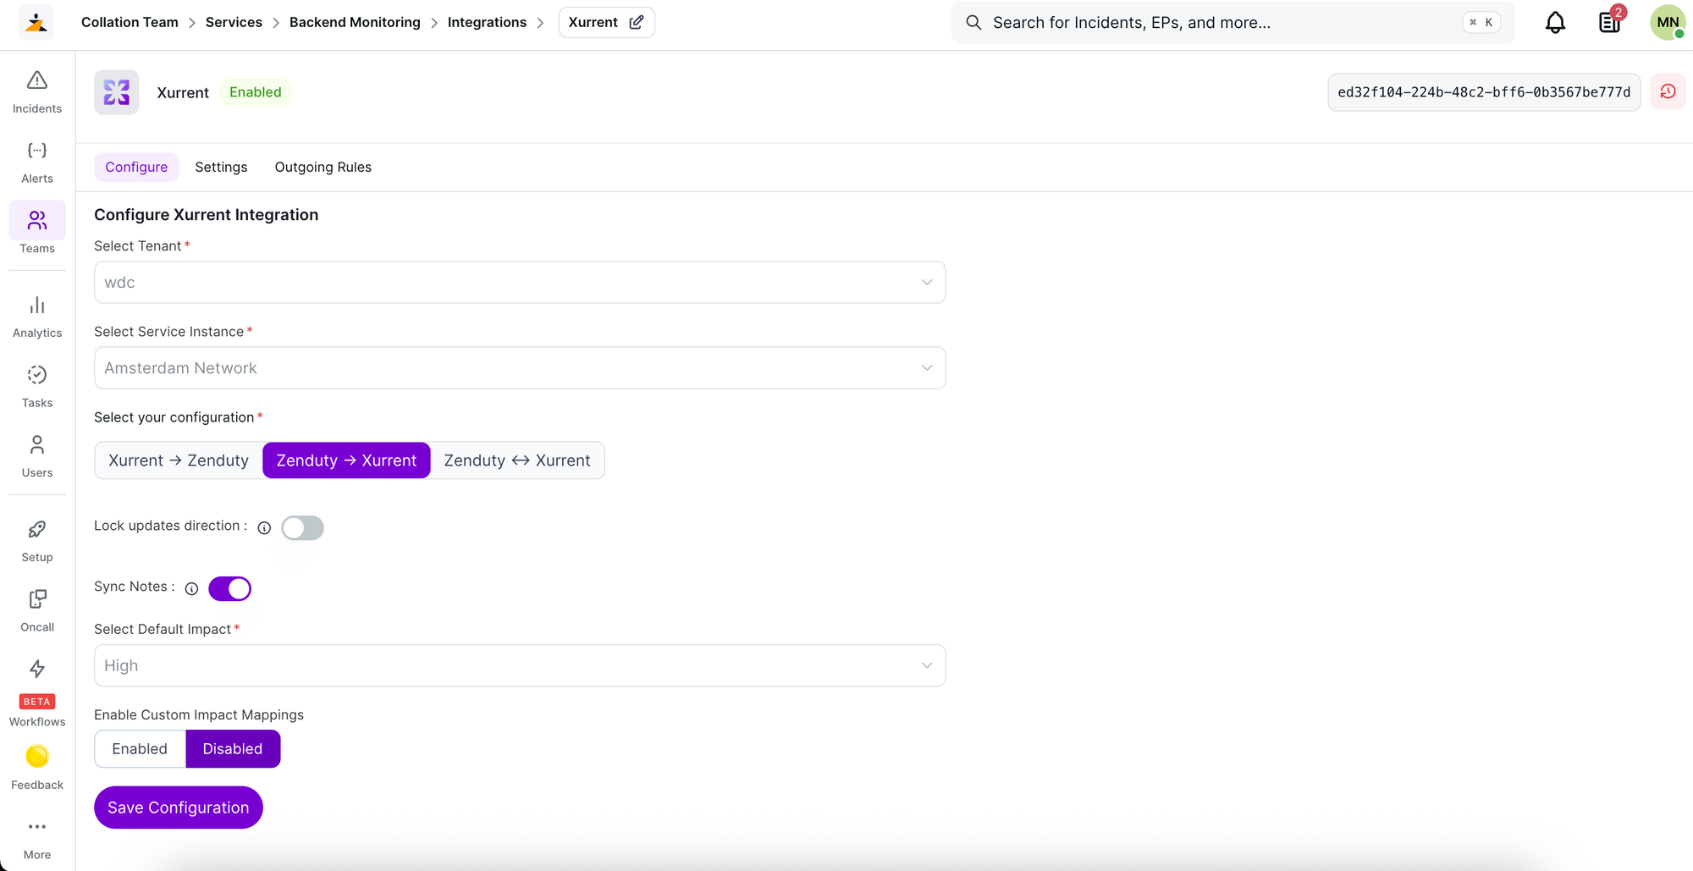Switch to the Settings tab
This screenshot has height=871, width=1693.
pos(221,168)
